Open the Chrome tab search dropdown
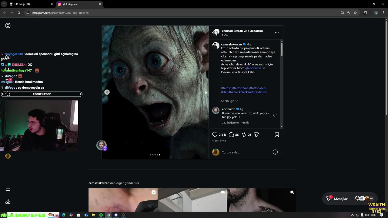This screenshot has height=218, width=388. click(4, 4)
